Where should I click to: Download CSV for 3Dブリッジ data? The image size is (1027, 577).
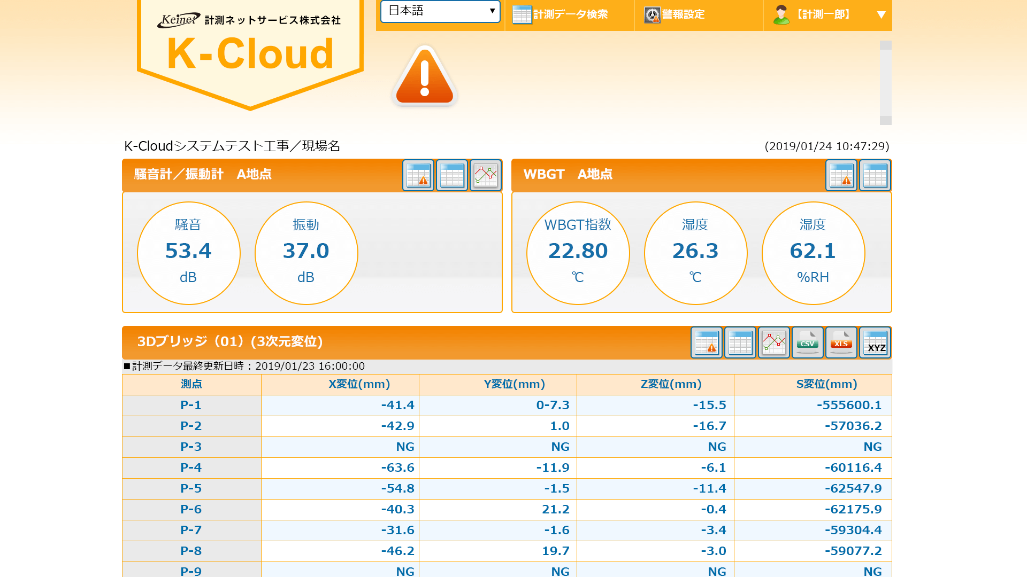(x=808, y=342)
